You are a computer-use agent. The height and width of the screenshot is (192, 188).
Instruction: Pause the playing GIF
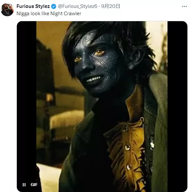pos(24,184)
